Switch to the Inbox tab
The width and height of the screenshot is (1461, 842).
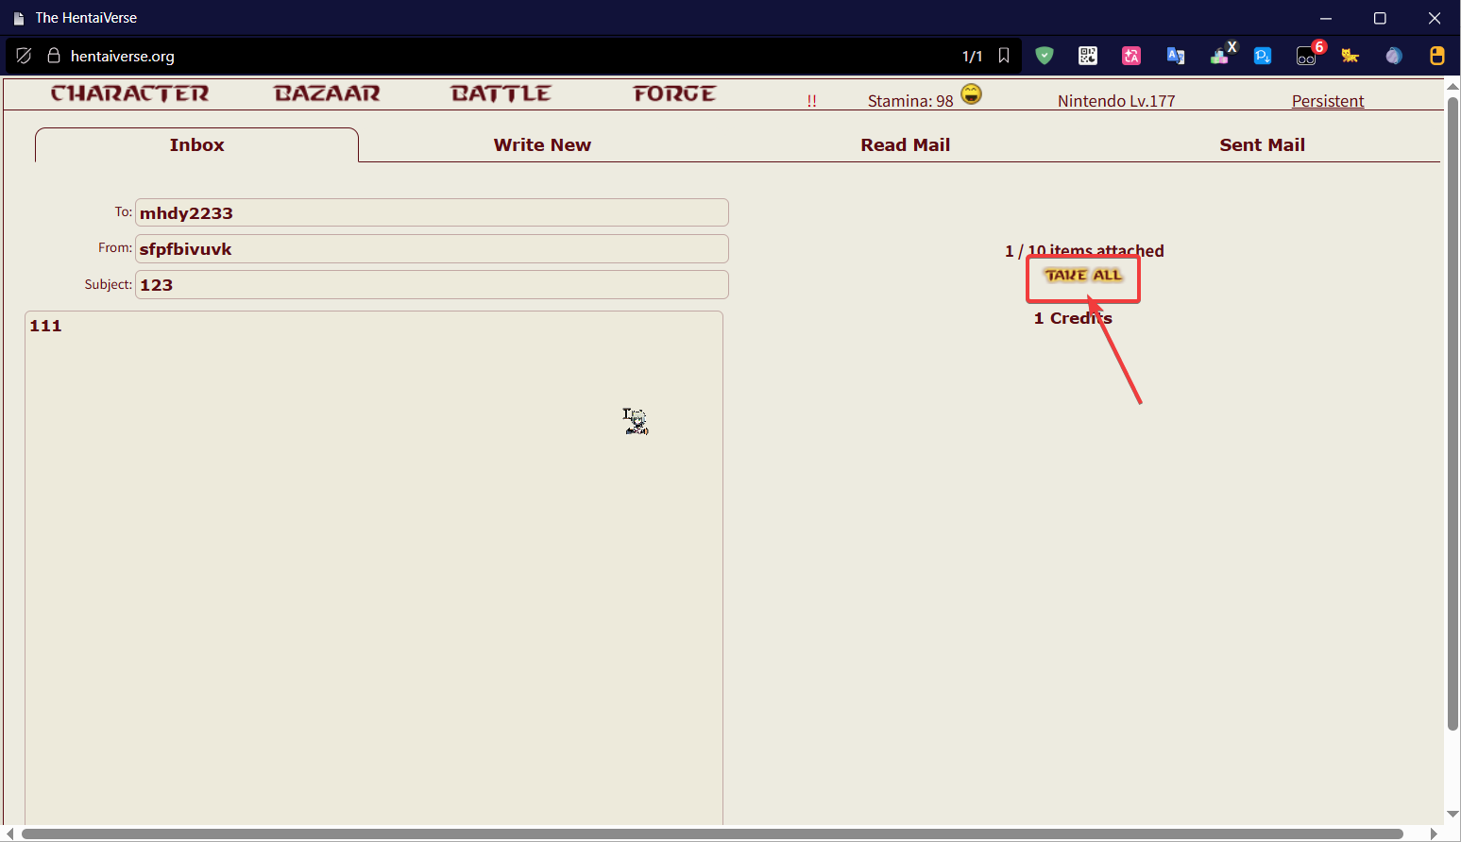[196, 144]
